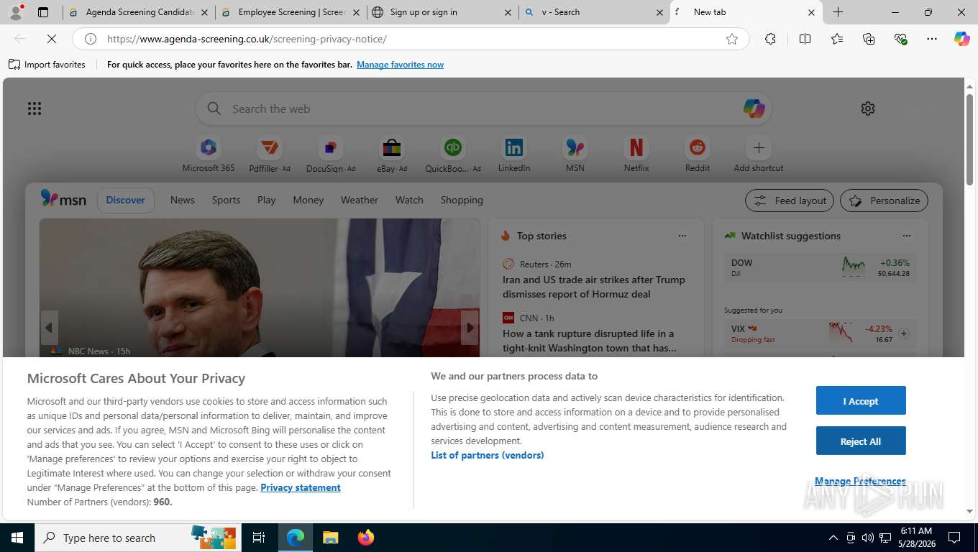Click the Feed layout button
Image resolution: width=978 pixels, height=552 pixels.
click(790, 201)
